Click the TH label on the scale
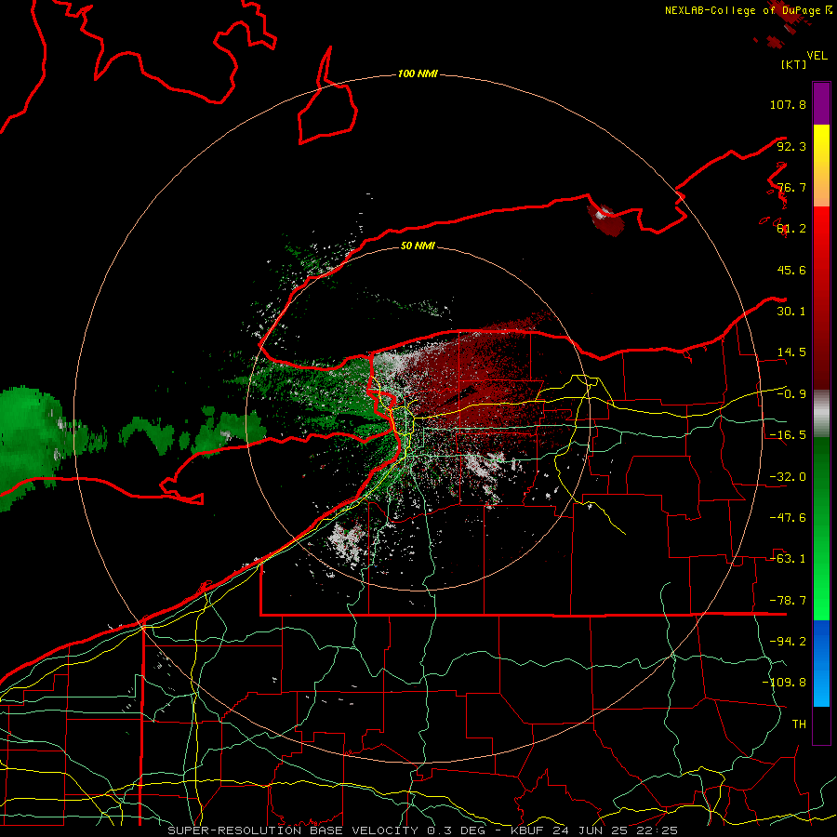The image size is (837, 837). click(x=799, y=724)
